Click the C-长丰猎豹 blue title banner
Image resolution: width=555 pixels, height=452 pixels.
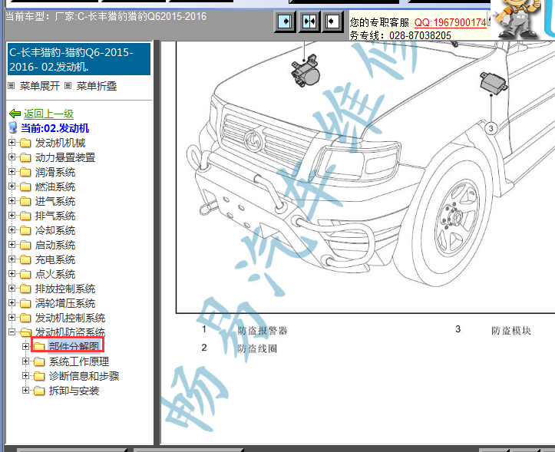[x=79, y=59]
